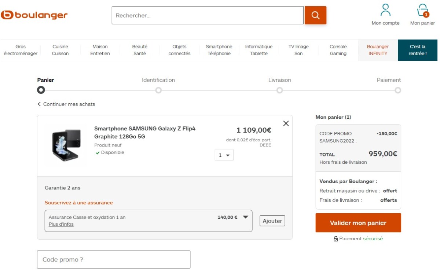This screenshot has height=274, width=440.
Task: Open Console Gaming menu
Action: point(338,50)
